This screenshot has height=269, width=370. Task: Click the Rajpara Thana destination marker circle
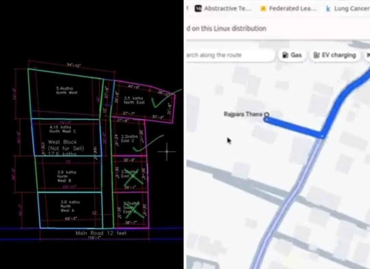pos(267,115)
